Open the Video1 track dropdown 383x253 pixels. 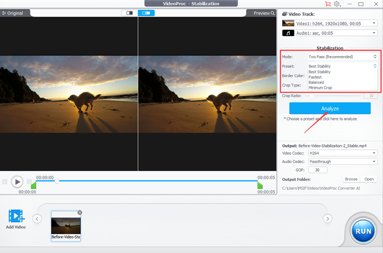point(336,23)
